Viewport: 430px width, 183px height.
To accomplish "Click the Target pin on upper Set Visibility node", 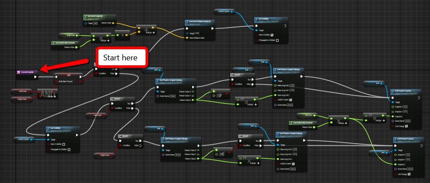I will click(256, 30).
